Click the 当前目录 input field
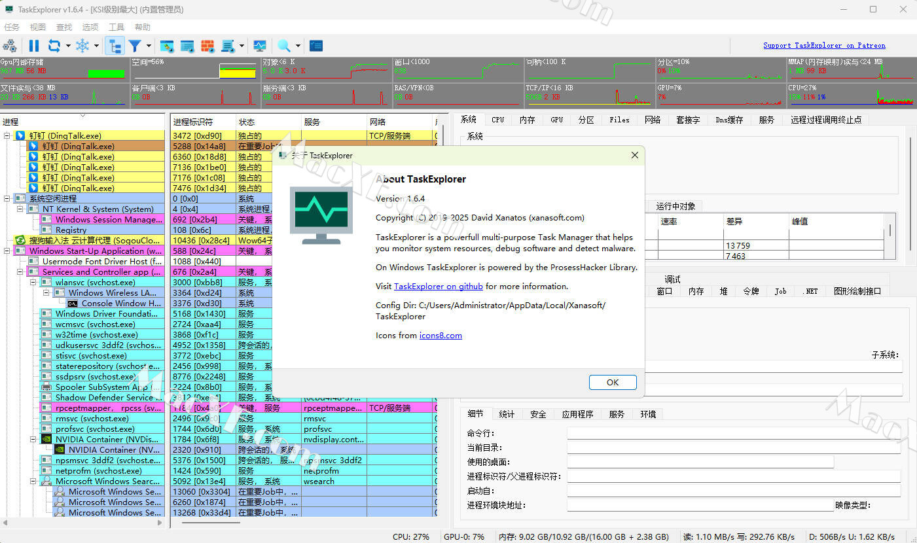This screenshot has height=543, width=917. (x=734, y=447)
